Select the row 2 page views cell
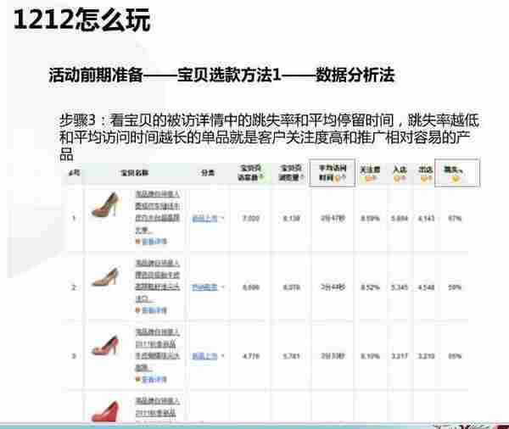 [x=291, y=287]
